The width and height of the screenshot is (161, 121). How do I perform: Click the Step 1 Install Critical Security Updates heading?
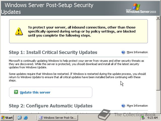[x=53, y=52]
